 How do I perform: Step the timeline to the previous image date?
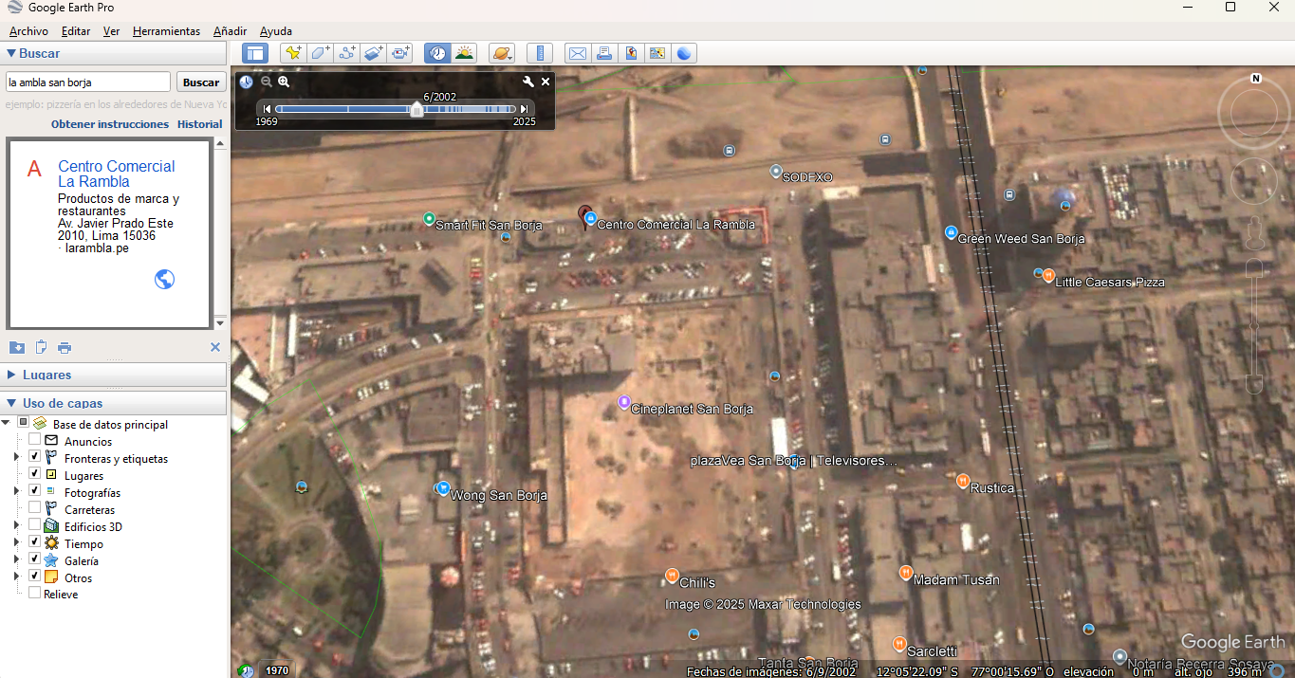click(x=268, y=109)
